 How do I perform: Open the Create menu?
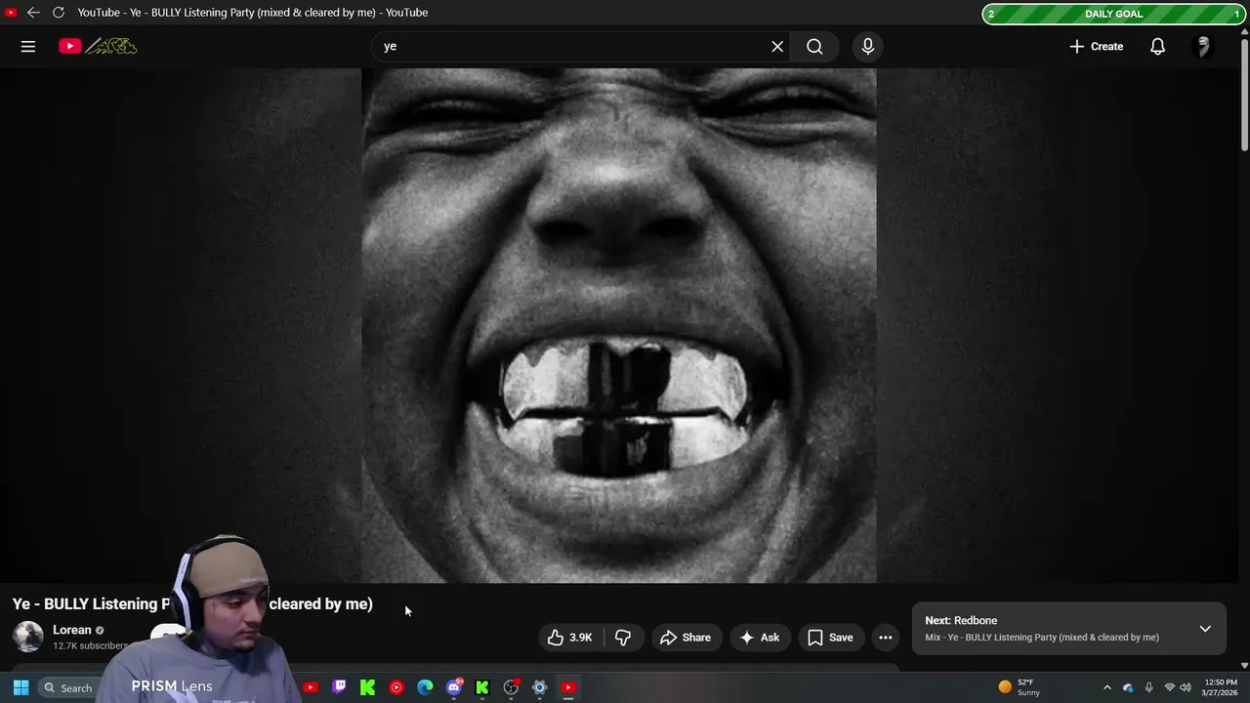click(1096, 46)
